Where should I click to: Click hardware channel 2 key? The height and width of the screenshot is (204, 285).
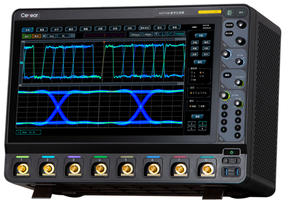tap(224, 115)
